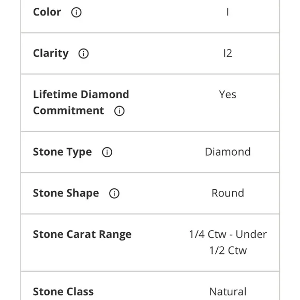This screenshot has width=300, height=300.
Task: Show Lifetime Diamond Commitment info icon details
Action: (119, 111)
